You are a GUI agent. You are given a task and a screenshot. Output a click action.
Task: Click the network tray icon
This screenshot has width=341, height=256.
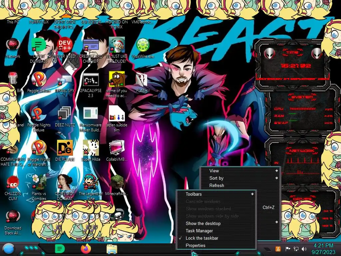click(x=296, y=249)
